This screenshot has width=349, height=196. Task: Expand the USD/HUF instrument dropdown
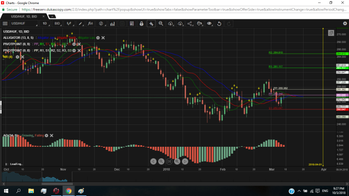click(x=24, y=23)
